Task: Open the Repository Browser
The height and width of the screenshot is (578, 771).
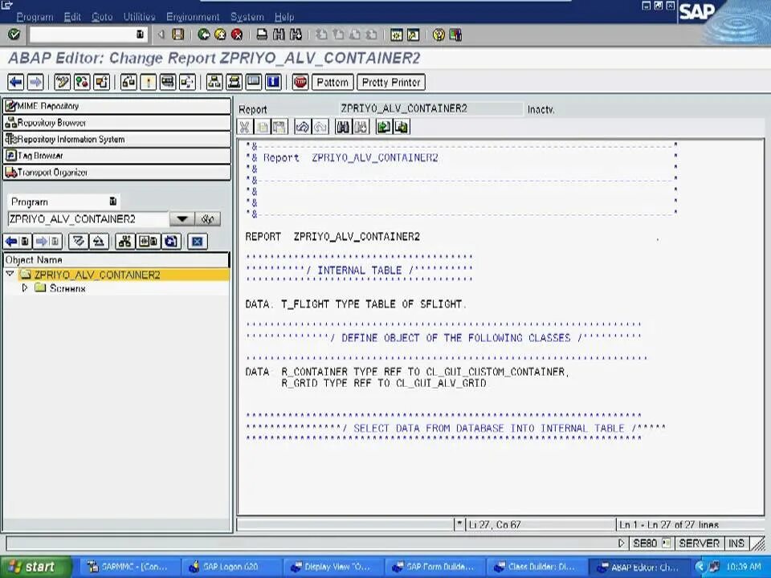Action: point(117,122)
